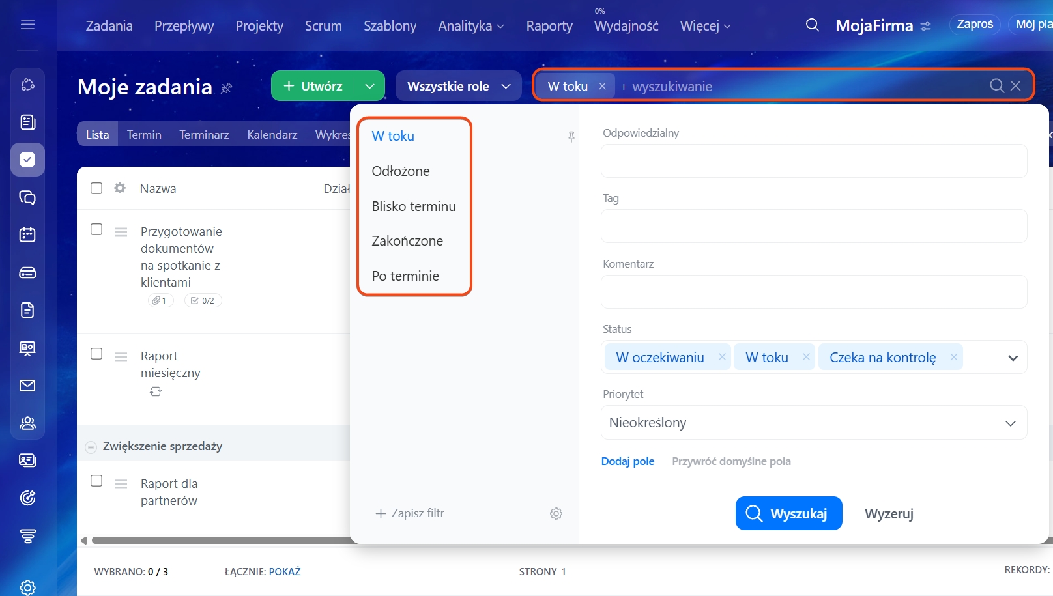Viewport: 1053px width, 596px height.
Task: Open task list column settings gear
Action: coord(120,188)
